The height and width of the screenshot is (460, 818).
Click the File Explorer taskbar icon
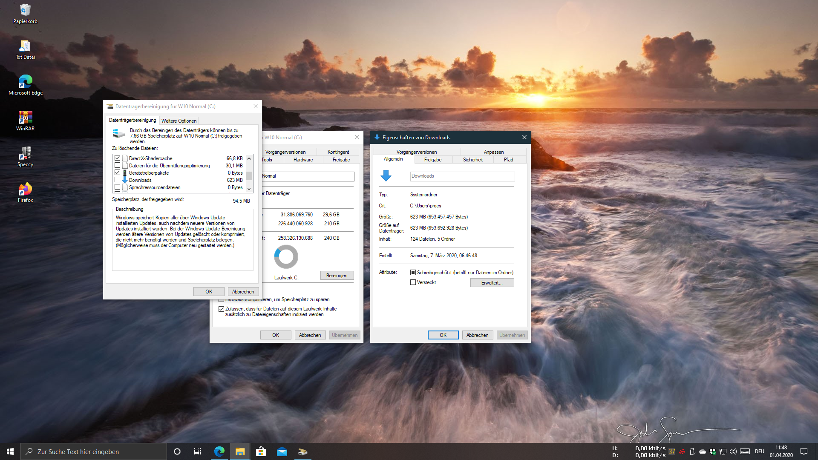pos(240,451)
